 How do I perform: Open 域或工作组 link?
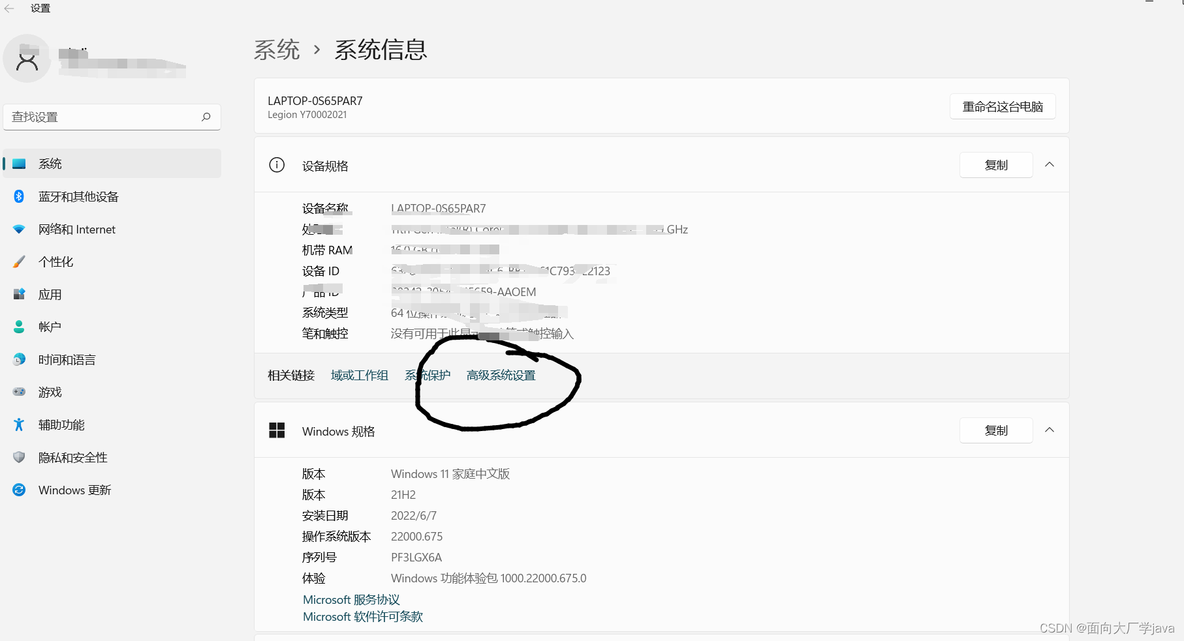tap(360, 375)
